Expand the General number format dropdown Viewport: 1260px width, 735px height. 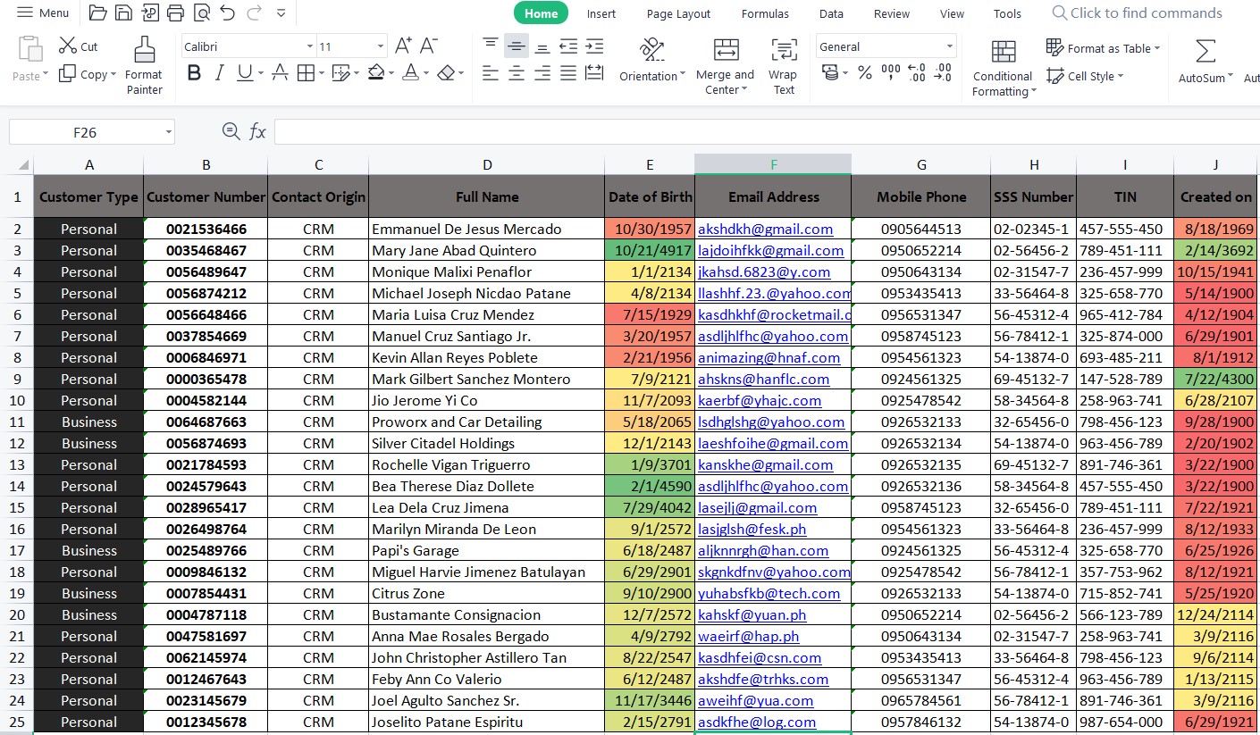pyautogui.click(x=949, y=46)
